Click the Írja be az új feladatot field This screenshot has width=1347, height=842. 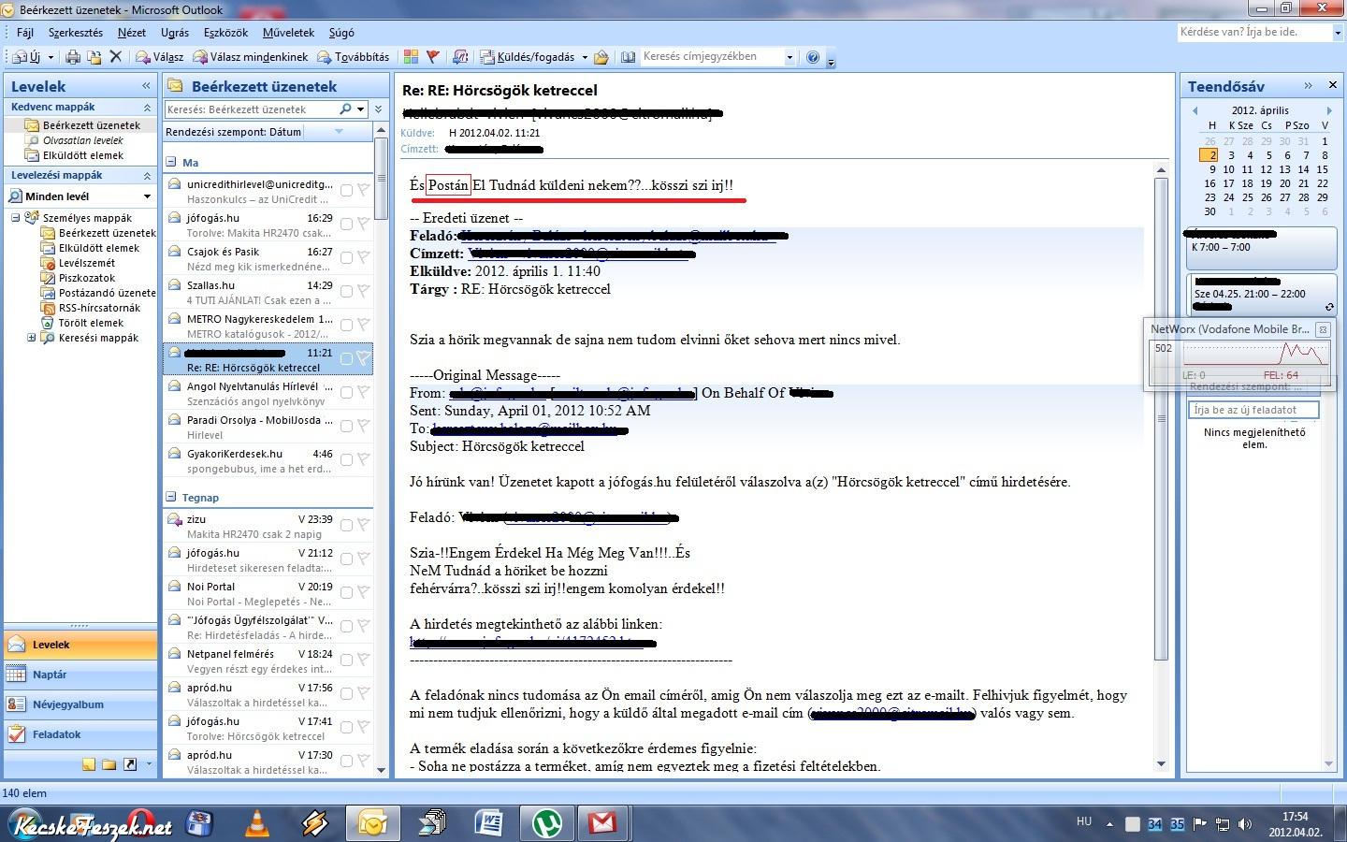coord(1253,410)
